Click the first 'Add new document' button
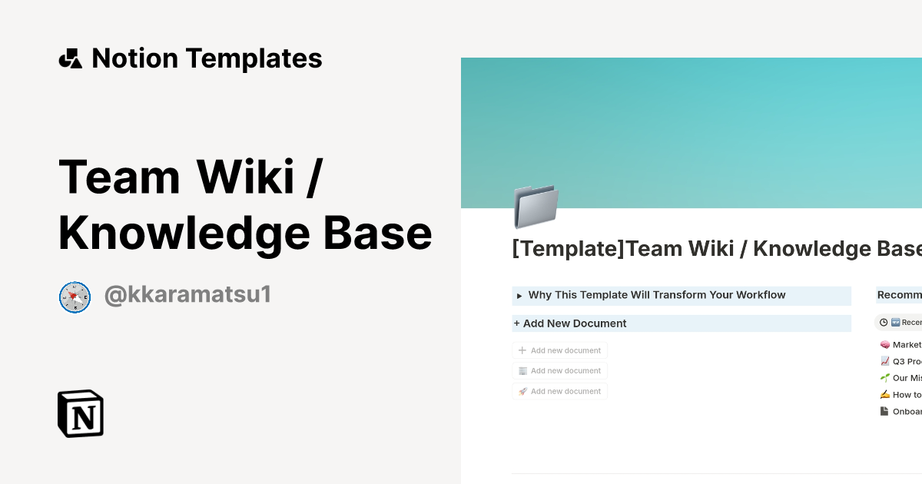 [560, 350]
